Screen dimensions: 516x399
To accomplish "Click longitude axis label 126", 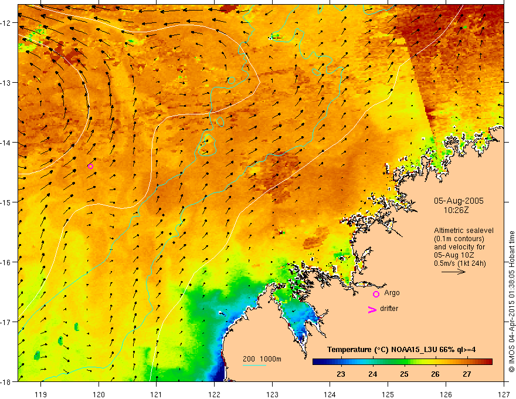I will pyautogui.click(x=446, y=395).
